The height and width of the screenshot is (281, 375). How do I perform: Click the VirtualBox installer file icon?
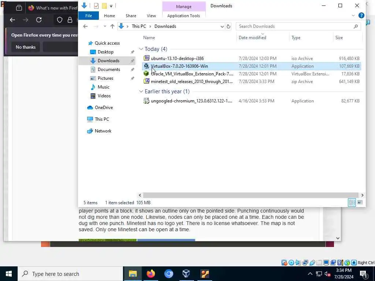point(146,66)
